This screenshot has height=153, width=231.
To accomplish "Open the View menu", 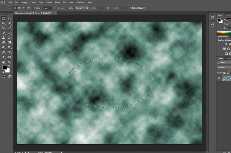I will (x=71, y=3).
